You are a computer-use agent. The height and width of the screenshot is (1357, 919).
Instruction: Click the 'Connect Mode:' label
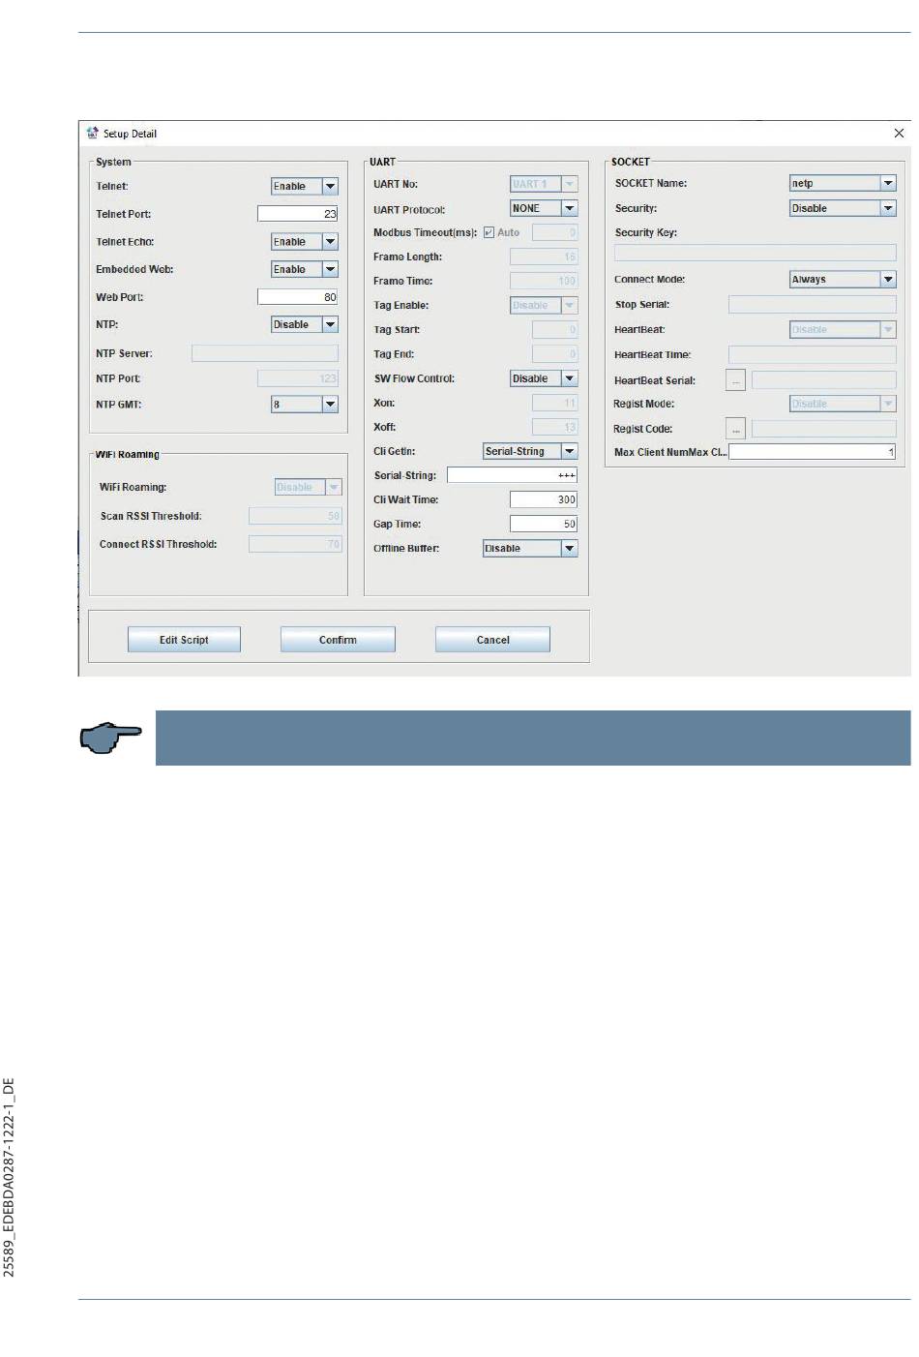tap(650, 279)
